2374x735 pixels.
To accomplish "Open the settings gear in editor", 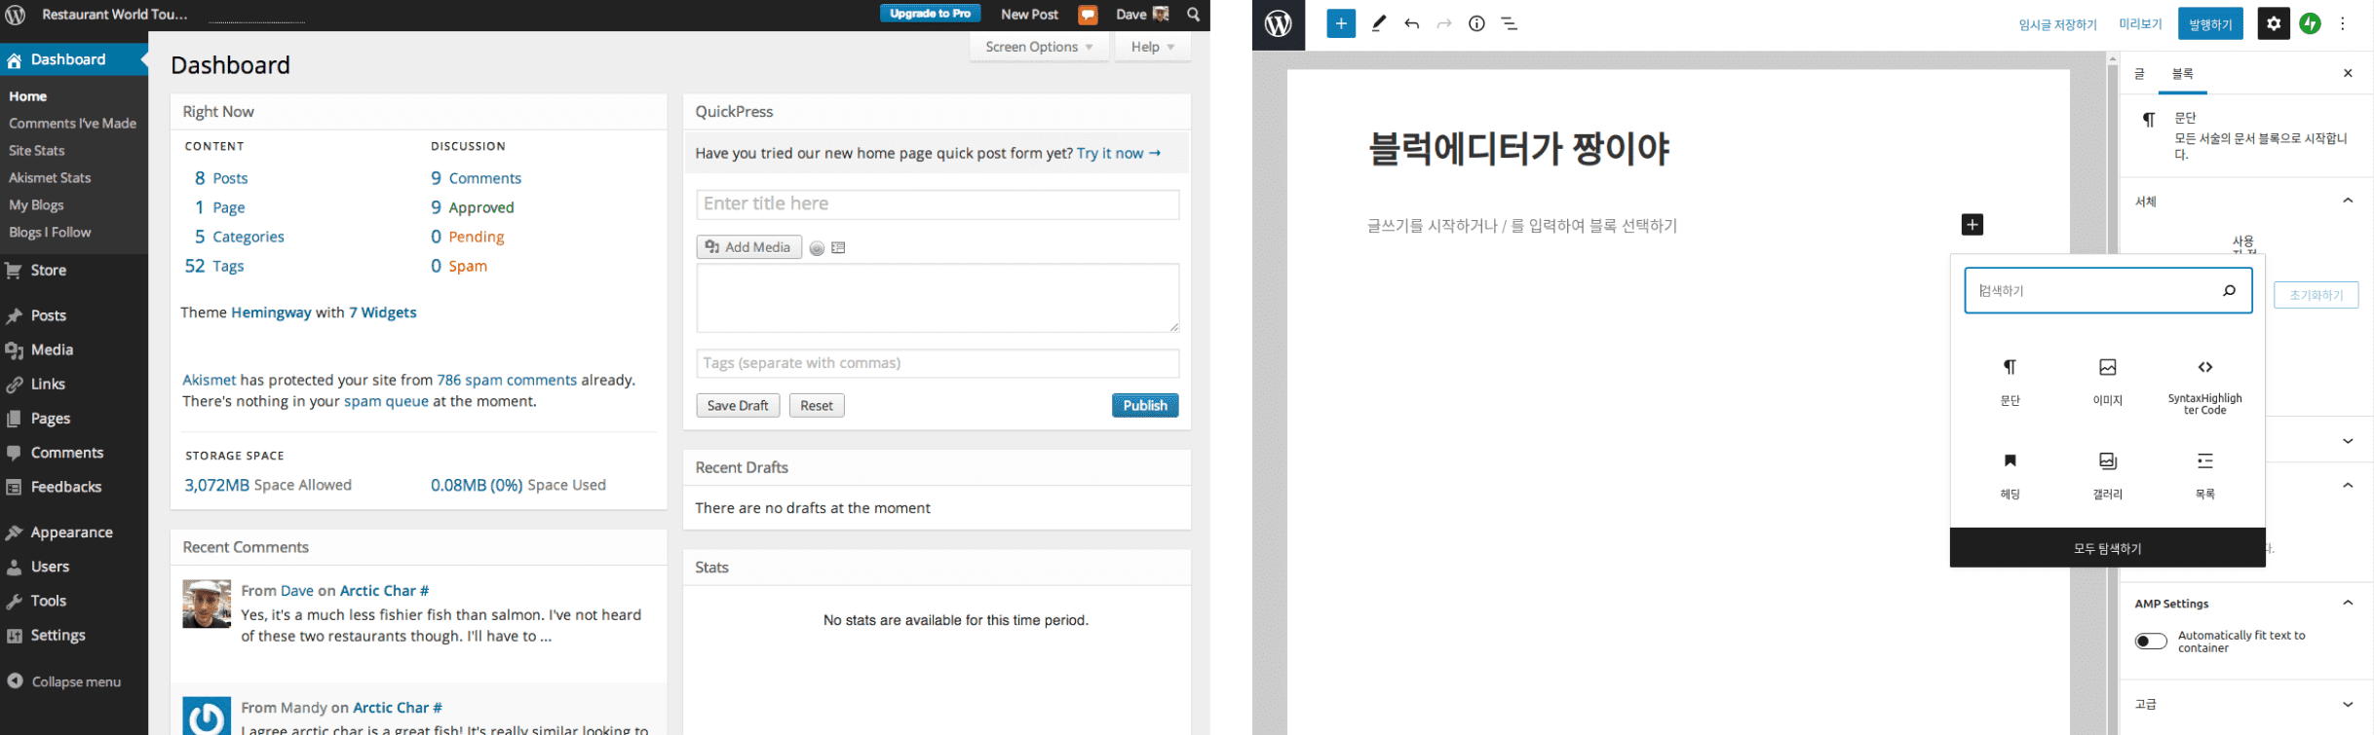I will tap(2273, 23).
